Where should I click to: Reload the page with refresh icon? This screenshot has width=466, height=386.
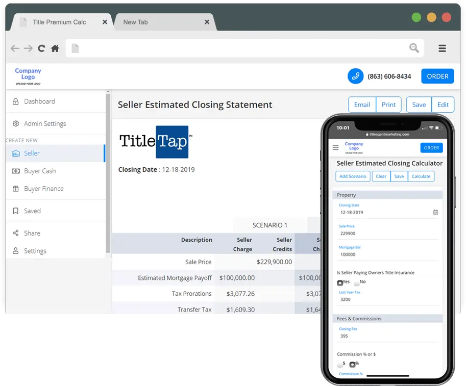41,48
